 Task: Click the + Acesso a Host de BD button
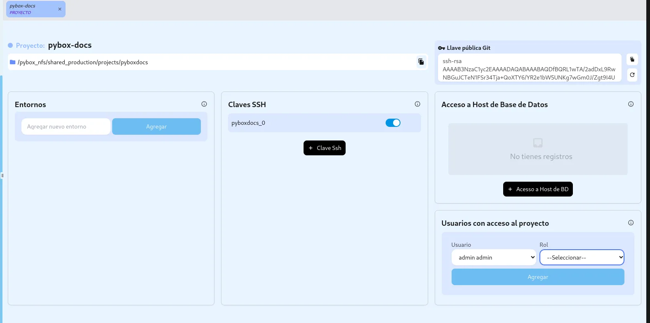538,189
